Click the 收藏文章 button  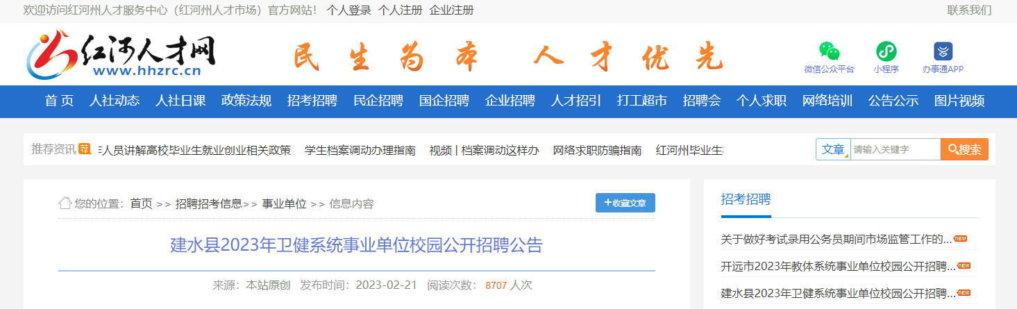tap(625, 203)
